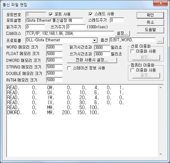Click the 취소 button
This screenshot has height=163, width=170.
coord(150,22)
